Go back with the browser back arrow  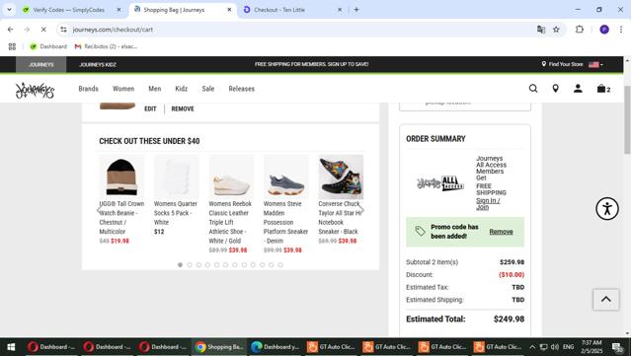[x=11, y=30]
